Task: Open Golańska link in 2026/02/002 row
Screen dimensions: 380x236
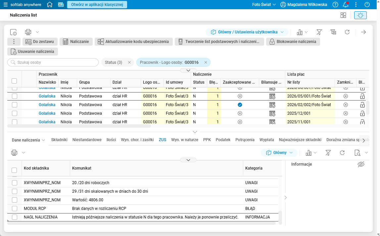Action: (47, 105)
